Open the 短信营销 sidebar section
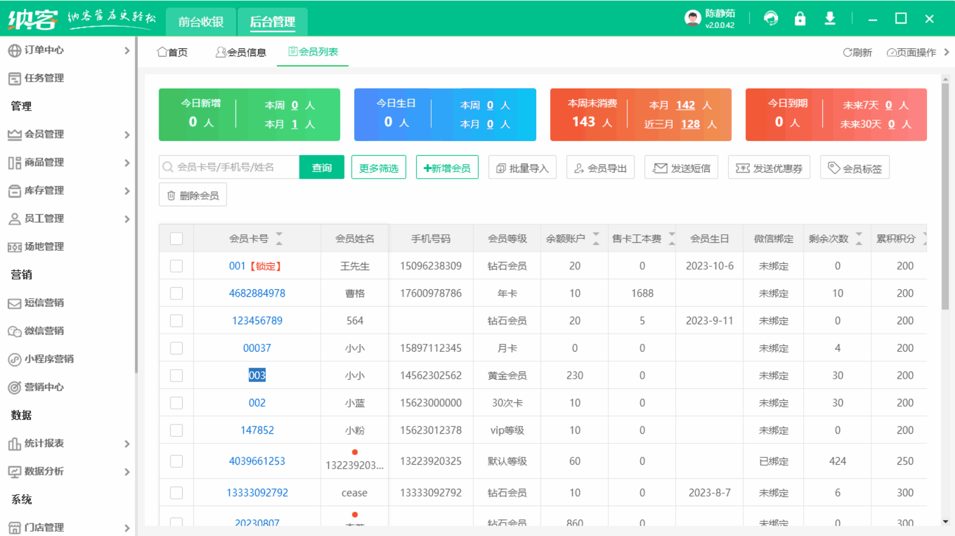The width and height of the screenshot is (955, 536). click(42, 303)
